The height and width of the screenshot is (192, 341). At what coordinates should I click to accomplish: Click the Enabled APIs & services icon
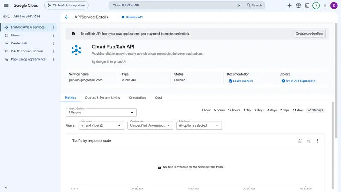pos(6,27)
